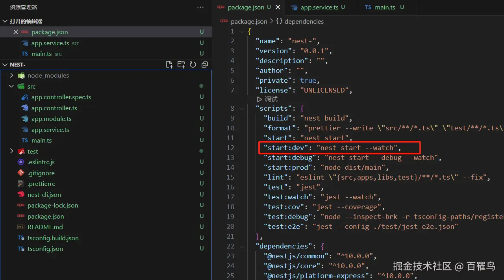Open main.ts under the src folder
The image size is (504, 280).
(42, 140)
